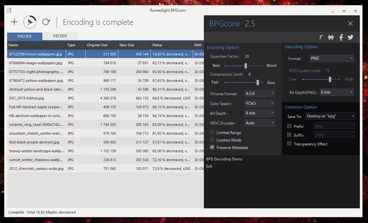Uncheck Preserve Metadata checkbox
The width and height of the screenshot is (368, 223).
click(212, 147)
